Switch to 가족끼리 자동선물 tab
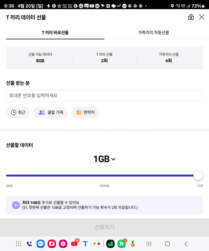This screenshot has width=209, height=251. coord(154,33)
